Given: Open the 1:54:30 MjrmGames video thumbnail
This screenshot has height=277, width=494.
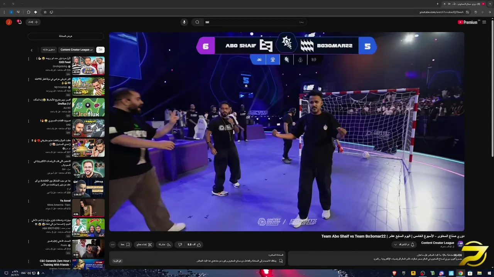Looking at the screenshot, I should (88, 86).
